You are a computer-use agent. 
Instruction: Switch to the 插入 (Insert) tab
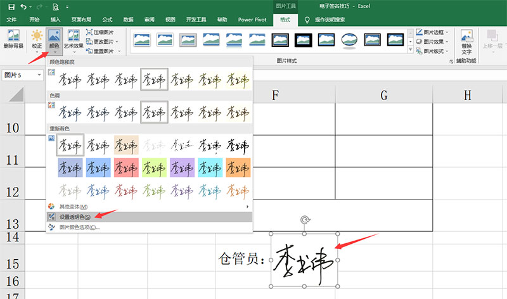click(x=55, y=20)
